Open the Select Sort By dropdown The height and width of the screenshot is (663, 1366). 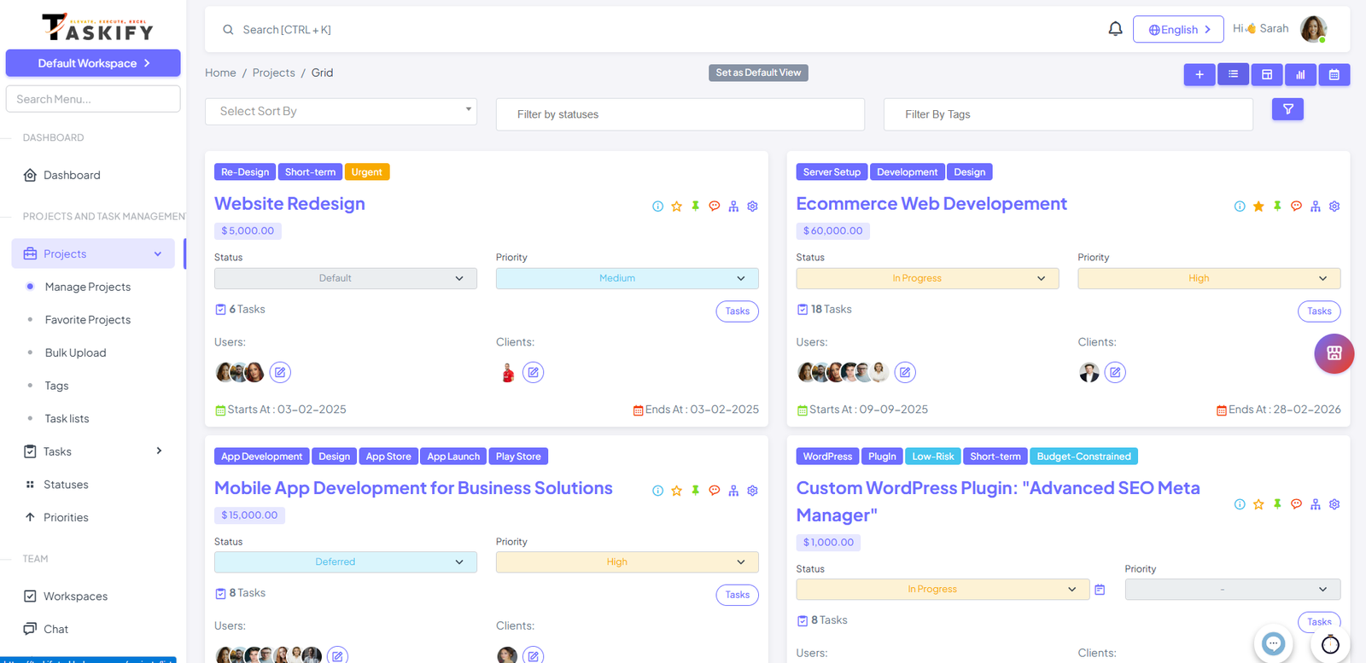pos(341,112)
